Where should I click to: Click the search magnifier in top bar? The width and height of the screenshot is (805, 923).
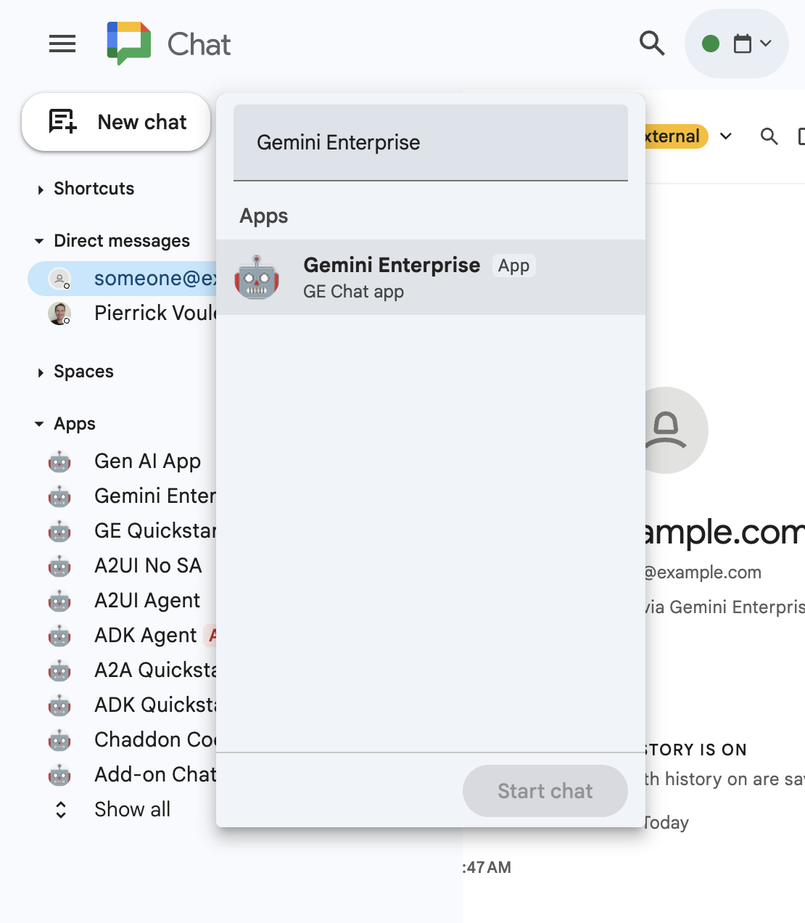[652, 44]
